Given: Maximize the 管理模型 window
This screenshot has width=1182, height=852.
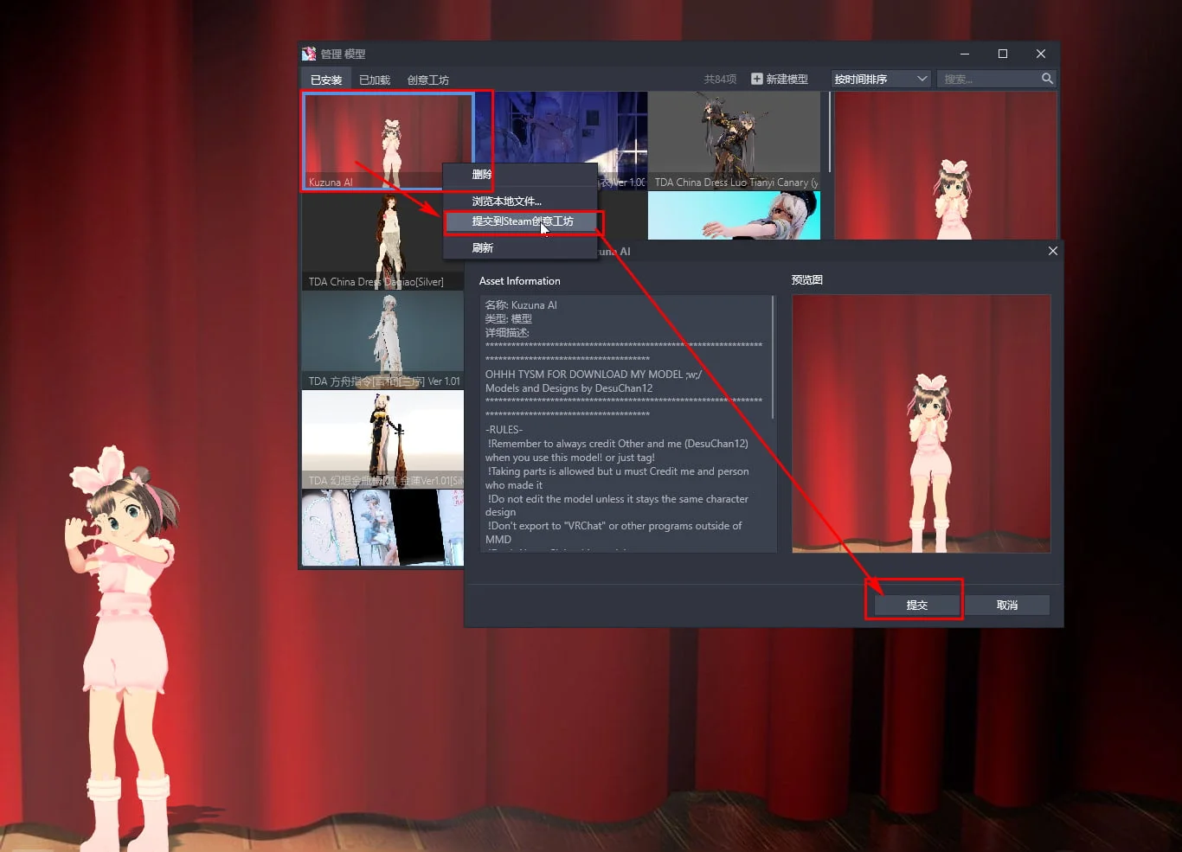Looking at the screenshot, I should pos(1003,54).
